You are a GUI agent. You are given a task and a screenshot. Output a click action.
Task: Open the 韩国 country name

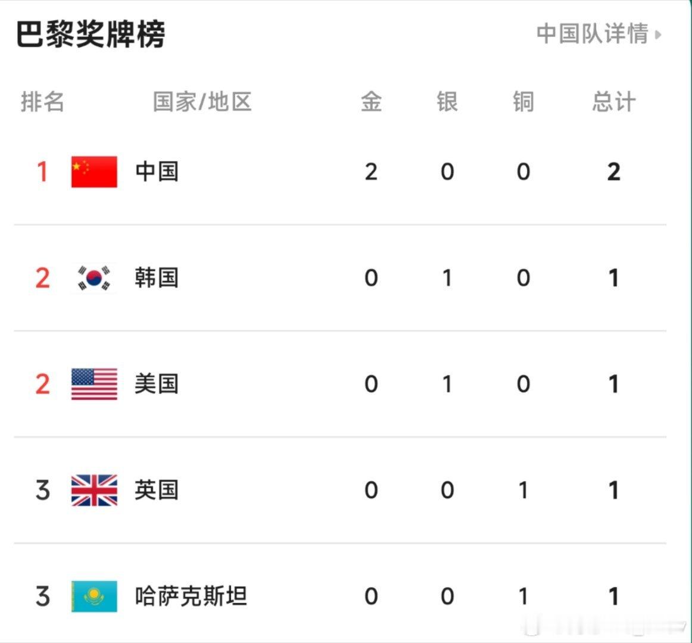(x=157, y=277)
